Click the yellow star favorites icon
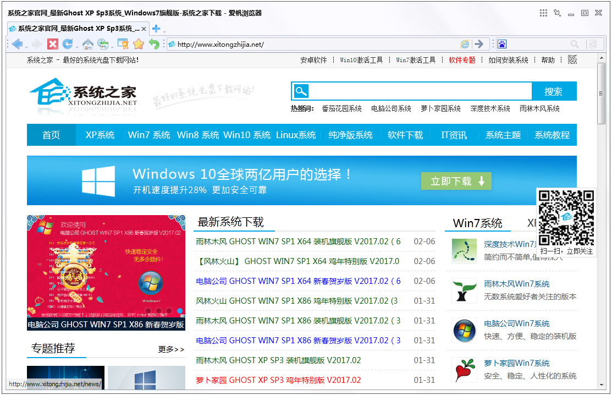 coord(139,44)
